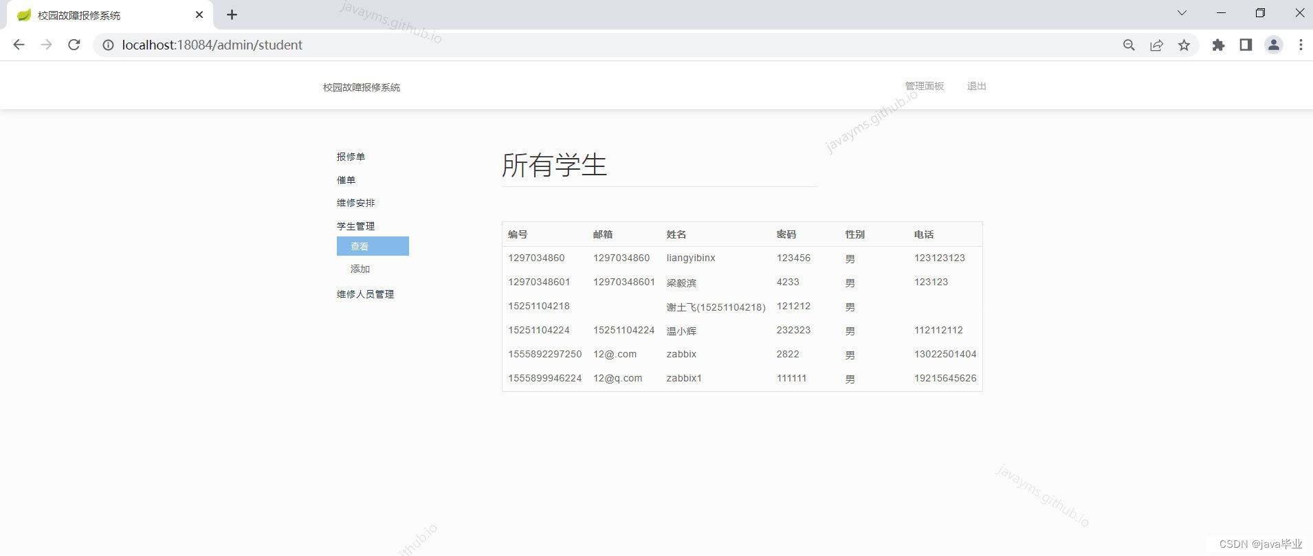Select the student number cell 12970348601
This screenshot has height=556, width=1313.
point(539,282)
